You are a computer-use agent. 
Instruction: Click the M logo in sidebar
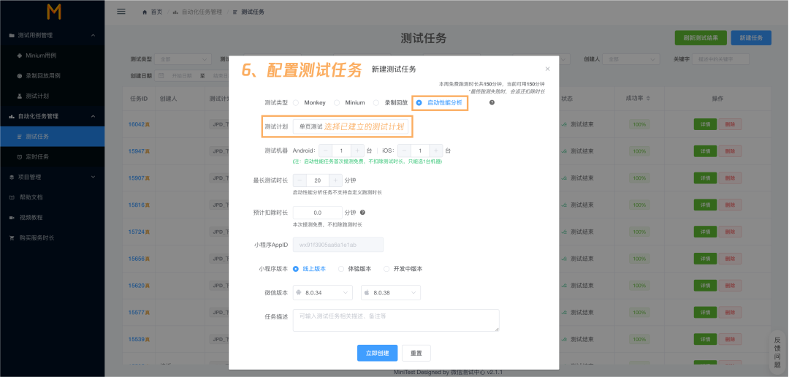click(54, 12)
